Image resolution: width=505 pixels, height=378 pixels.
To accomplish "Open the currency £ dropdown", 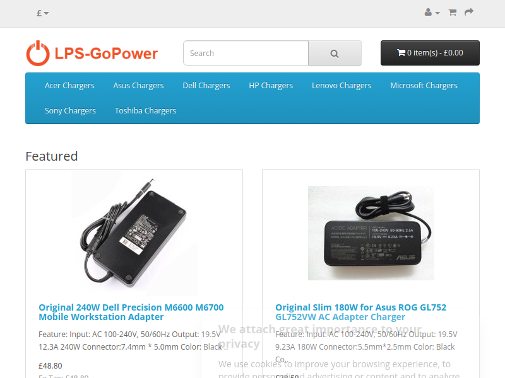I will tap(42, 13).
